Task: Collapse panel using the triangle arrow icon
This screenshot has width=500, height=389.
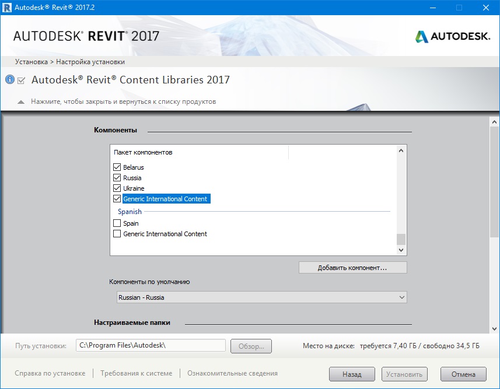Action: (x=21, y=102)
